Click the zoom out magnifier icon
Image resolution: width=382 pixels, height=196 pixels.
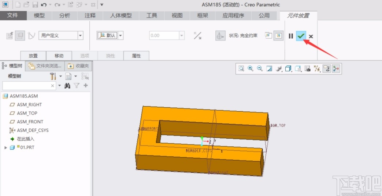pyautogui.click(x=260, y=68)
